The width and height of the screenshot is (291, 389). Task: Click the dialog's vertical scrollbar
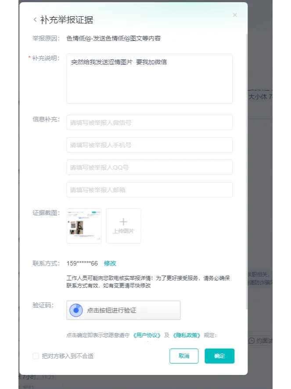click(x=246, y=171)
